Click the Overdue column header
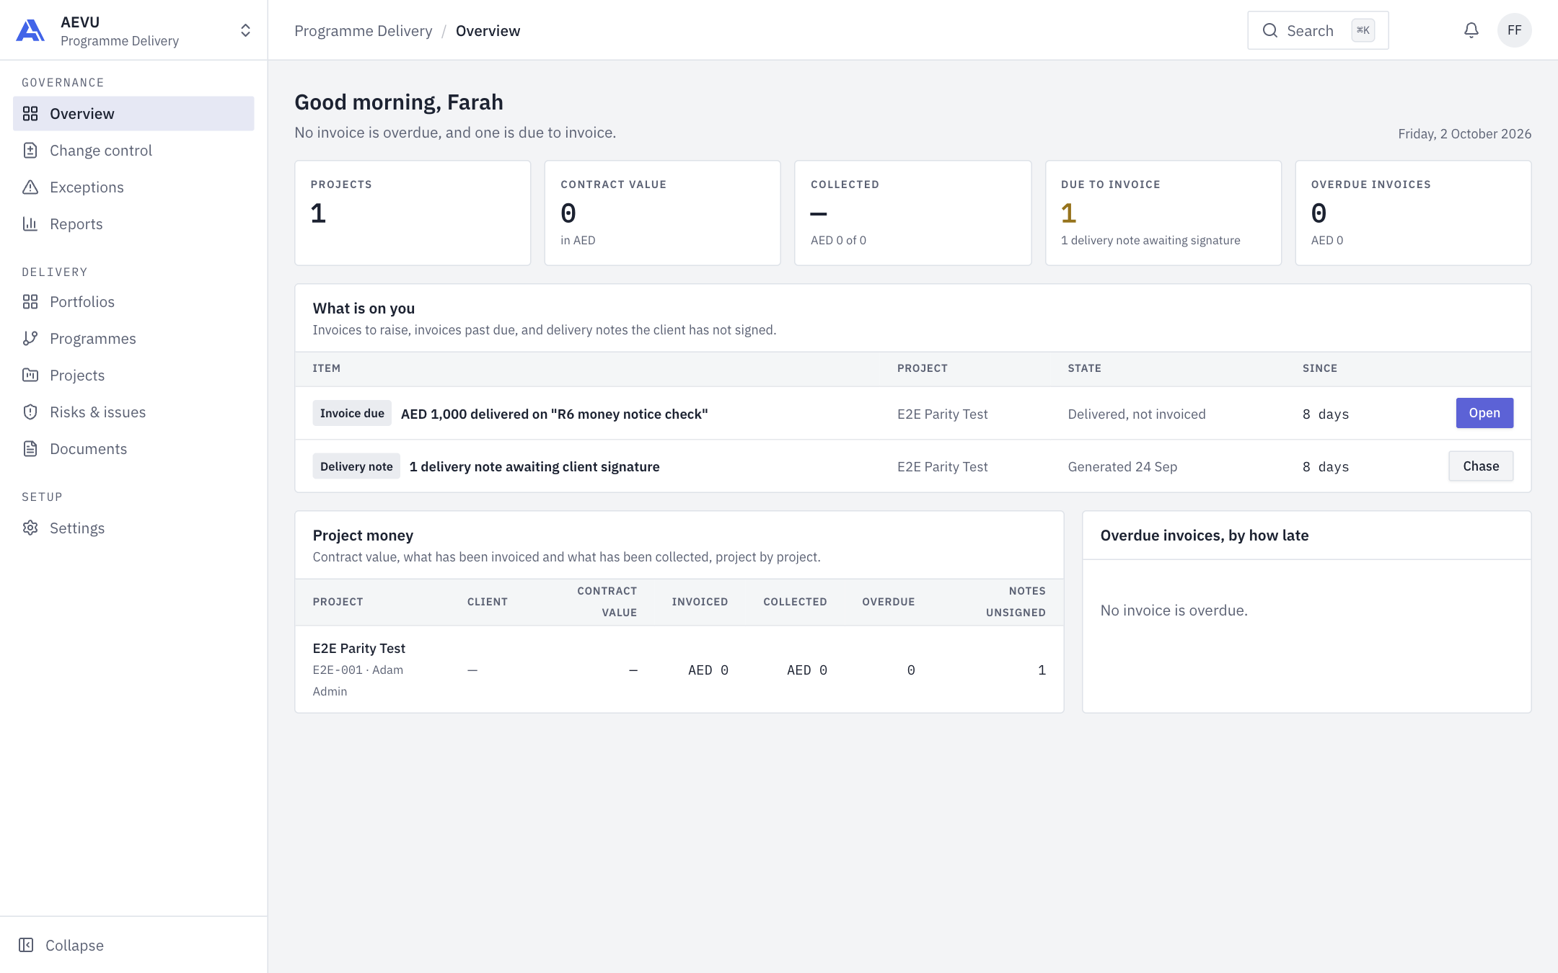The image size is (1558, 973). [x=889, y=602]
